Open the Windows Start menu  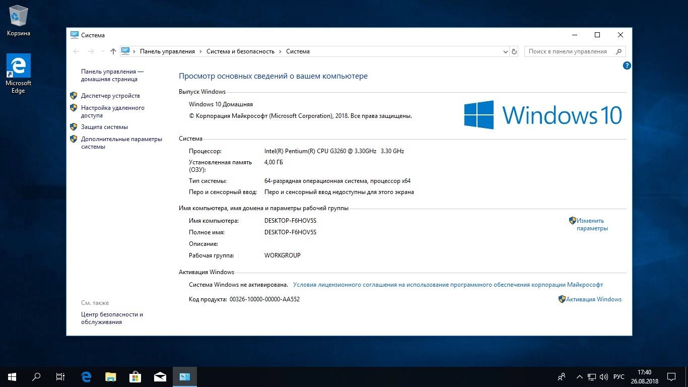[x=12, y=377]
